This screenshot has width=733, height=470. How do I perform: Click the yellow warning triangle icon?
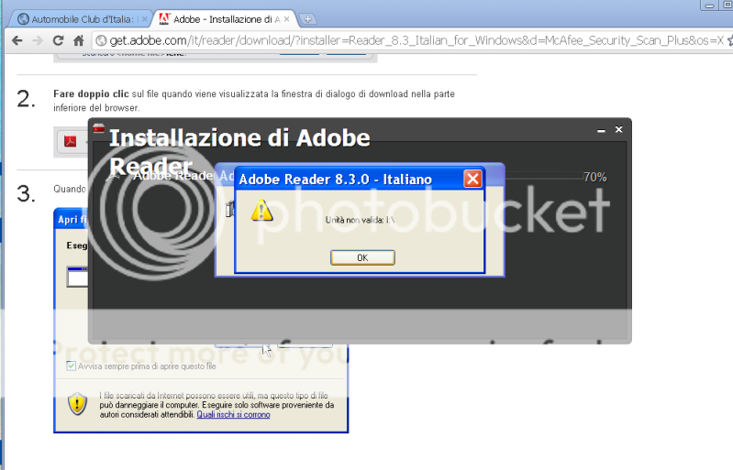262,212
